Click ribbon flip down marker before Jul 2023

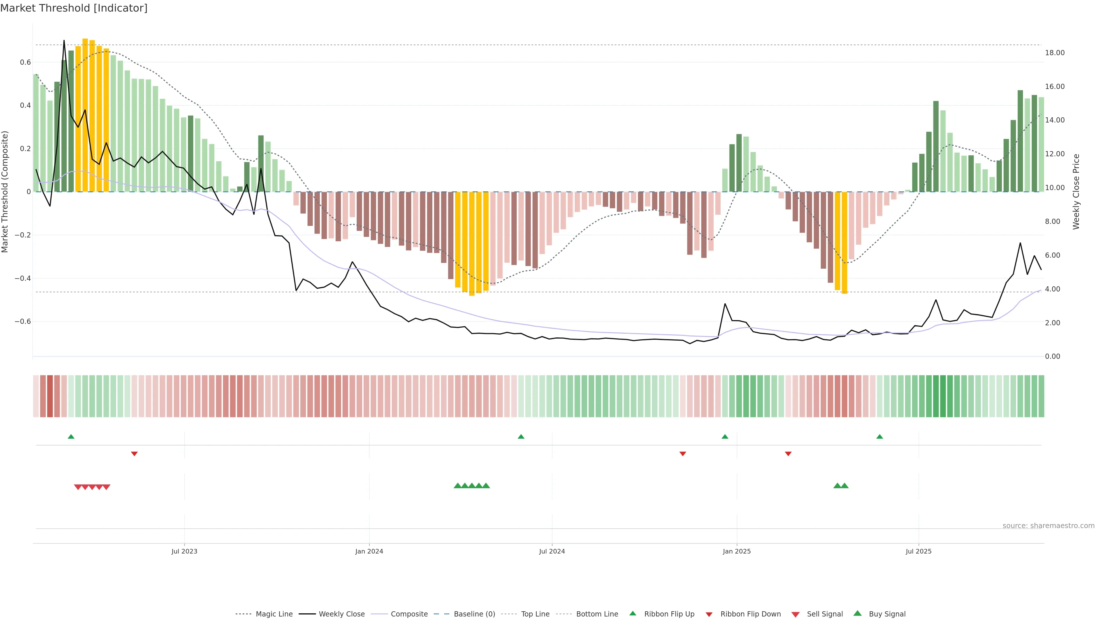click(x=134, y=454)
